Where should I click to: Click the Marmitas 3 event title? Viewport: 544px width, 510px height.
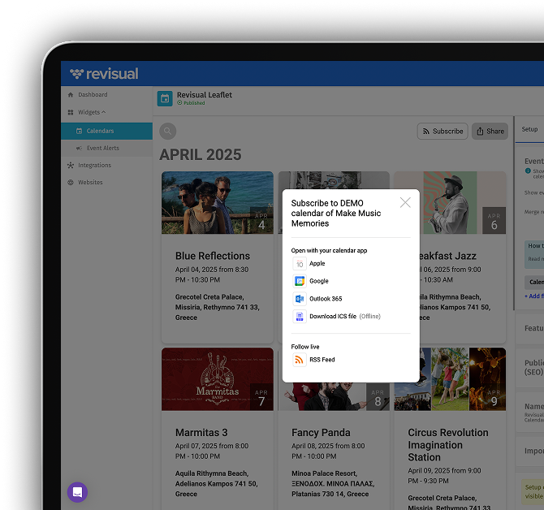[x=201, y=433]
